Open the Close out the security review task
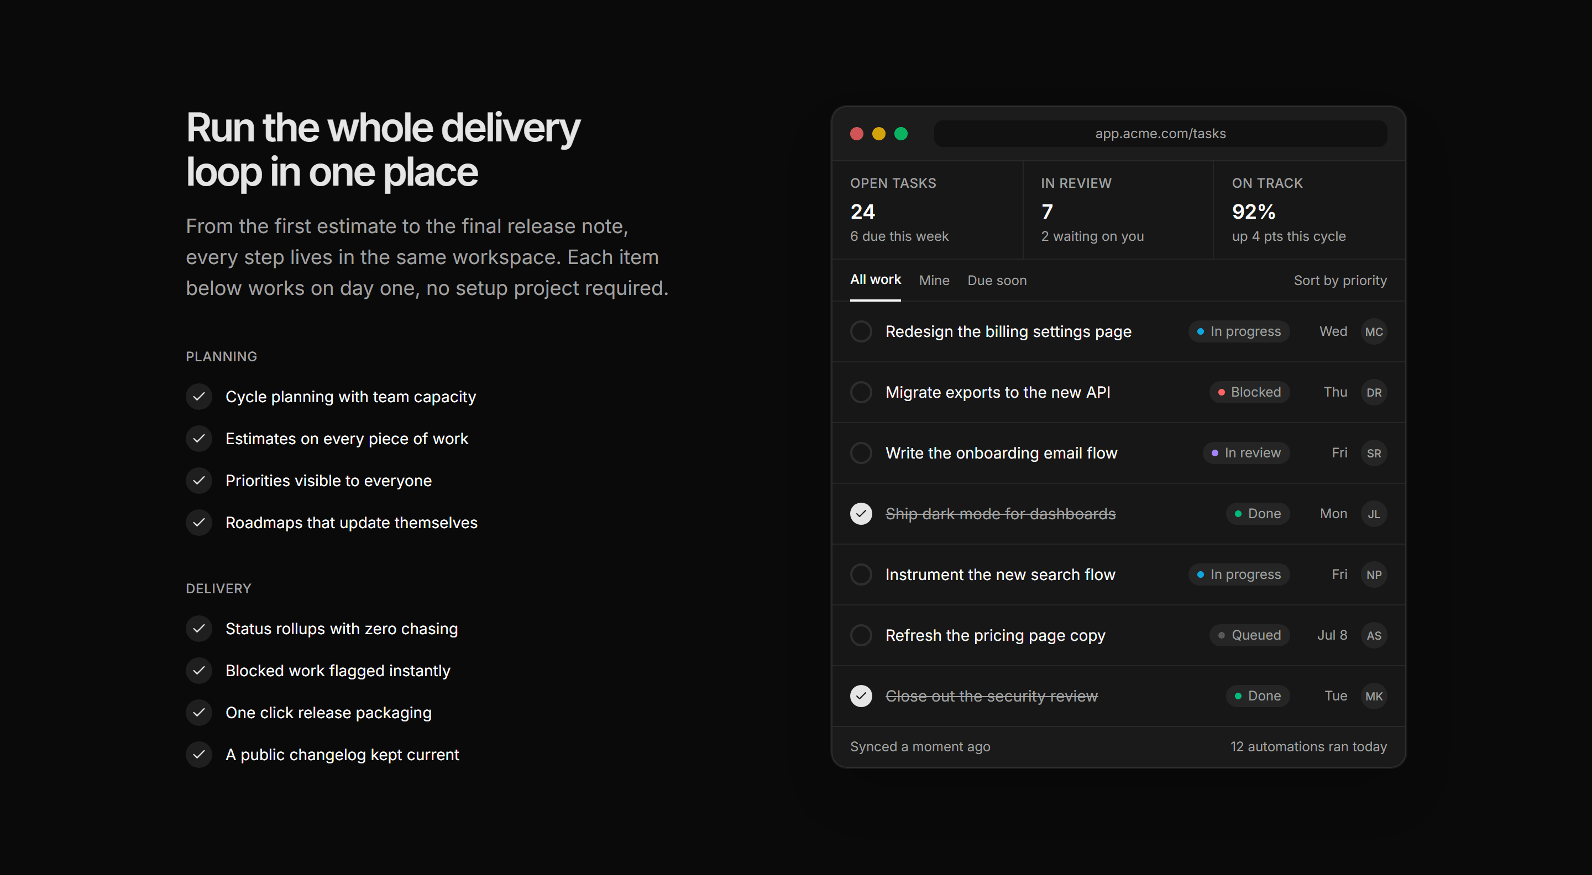The height and width of the screenshot is (875, 1592). pos(991,696)
